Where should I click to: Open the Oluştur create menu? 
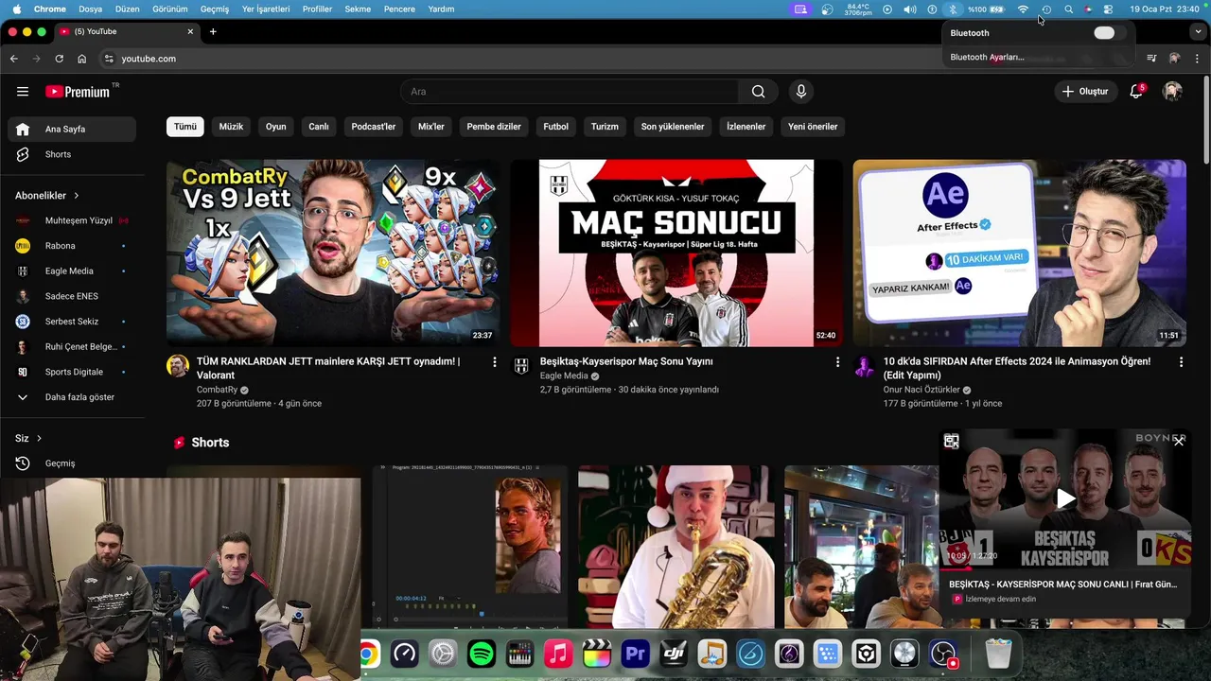(x=1084, y=92)
